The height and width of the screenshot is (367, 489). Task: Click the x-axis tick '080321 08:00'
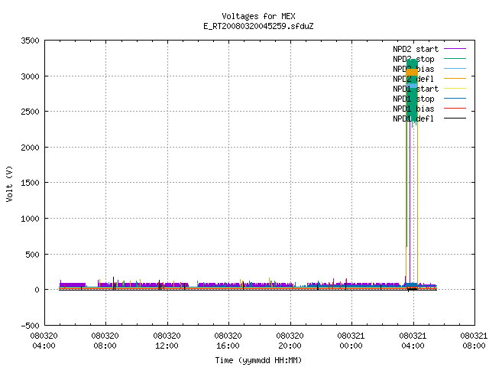[x=474, y=341]
